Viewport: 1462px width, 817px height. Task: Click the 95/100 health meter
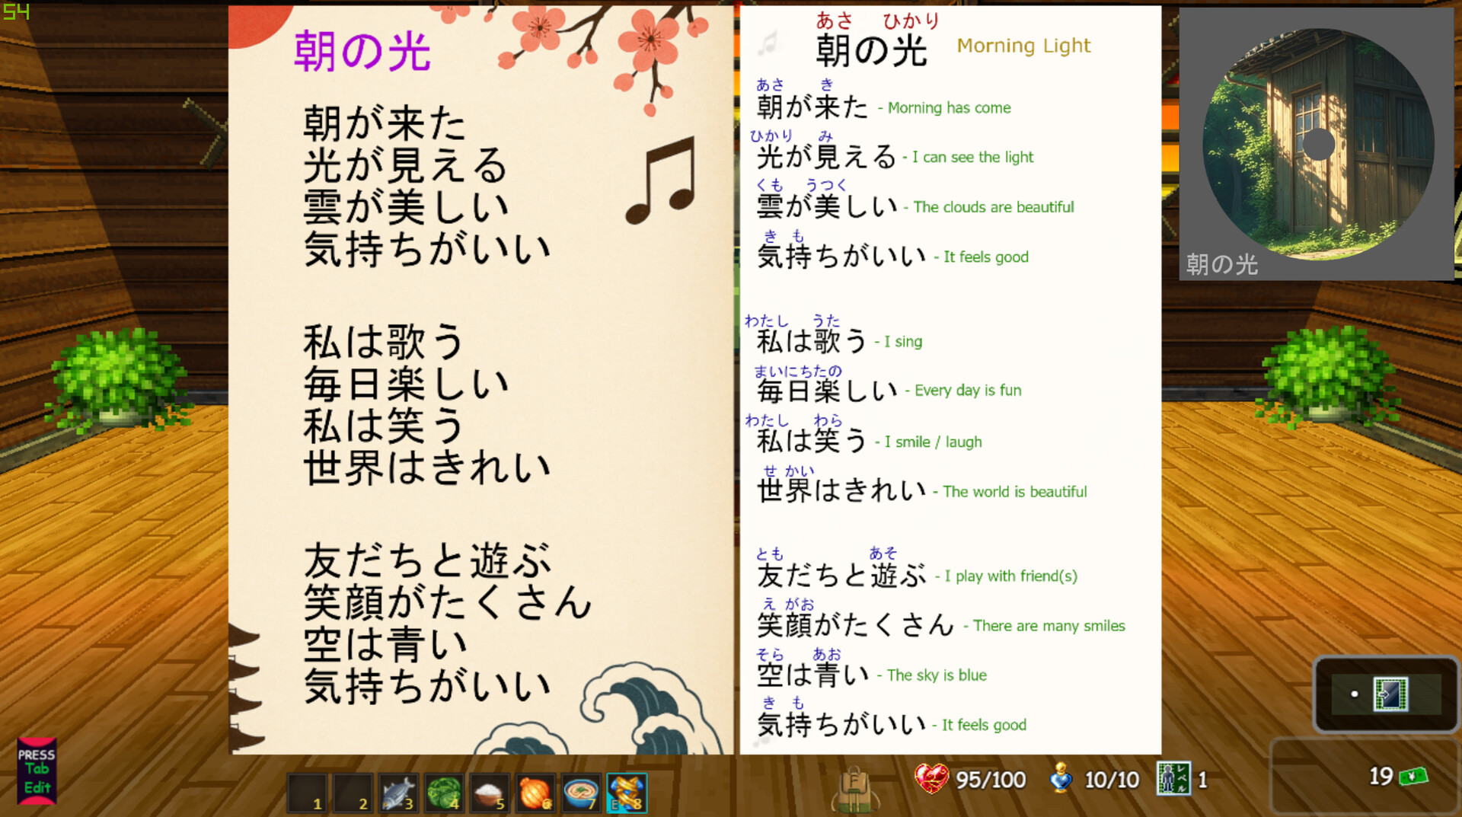tap(985, 779)
